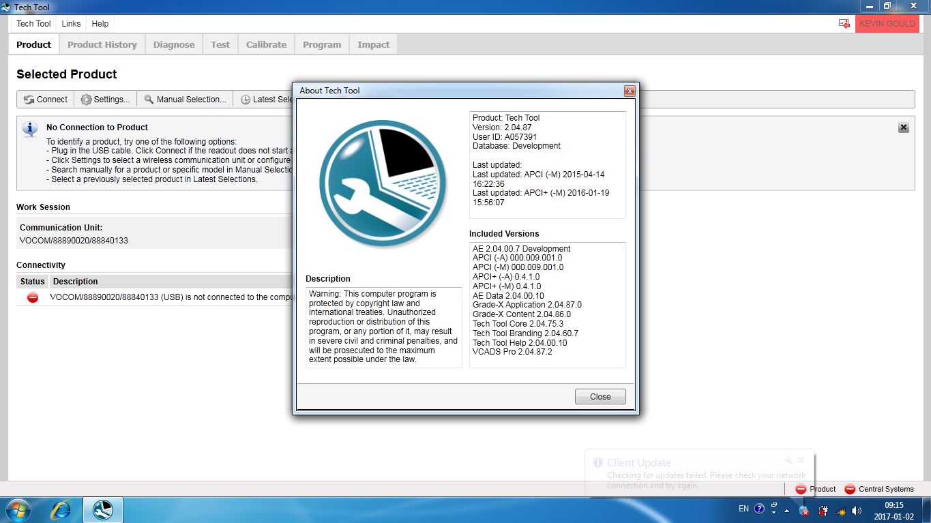
Task: Click the Tech Tool globe tray icon with the red X
Action: 805,510
